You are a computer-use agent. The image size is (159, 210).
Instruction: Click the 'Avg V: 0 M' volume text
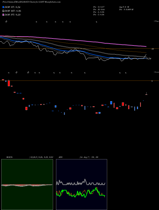tap(124, 7)
